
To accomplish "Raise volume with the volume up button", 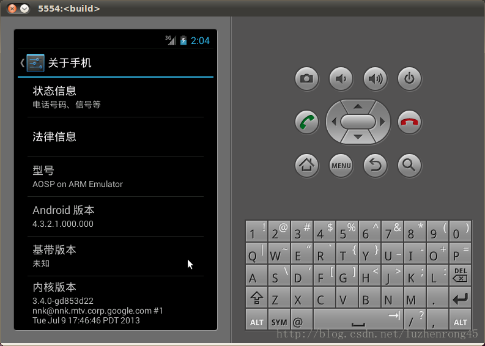I will click(375, 78).
